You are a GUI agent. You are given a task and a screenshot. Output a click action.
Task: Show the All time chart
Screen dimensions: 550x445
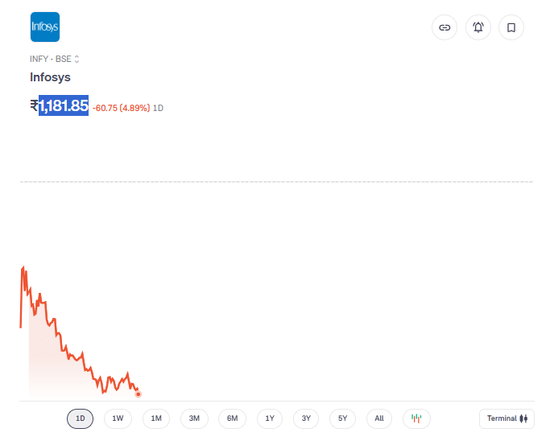click(x=379, y=418)
